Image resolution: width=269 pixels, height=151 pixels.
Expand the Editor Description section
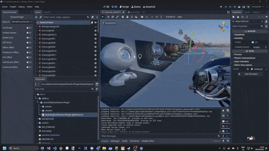click(x=243, y=65)
